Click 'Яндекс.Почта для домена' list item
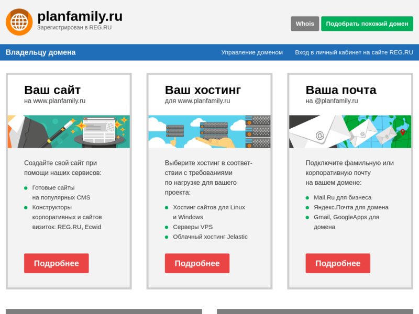419x314 pixels. click(351, 207)
